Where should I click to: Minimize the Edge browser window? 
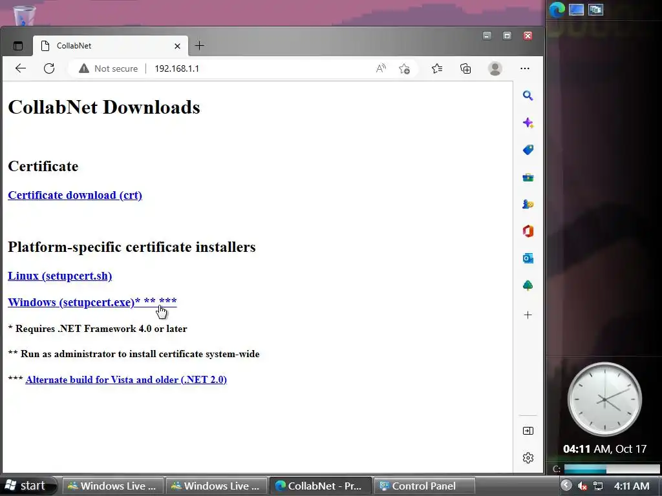point(487,36)
